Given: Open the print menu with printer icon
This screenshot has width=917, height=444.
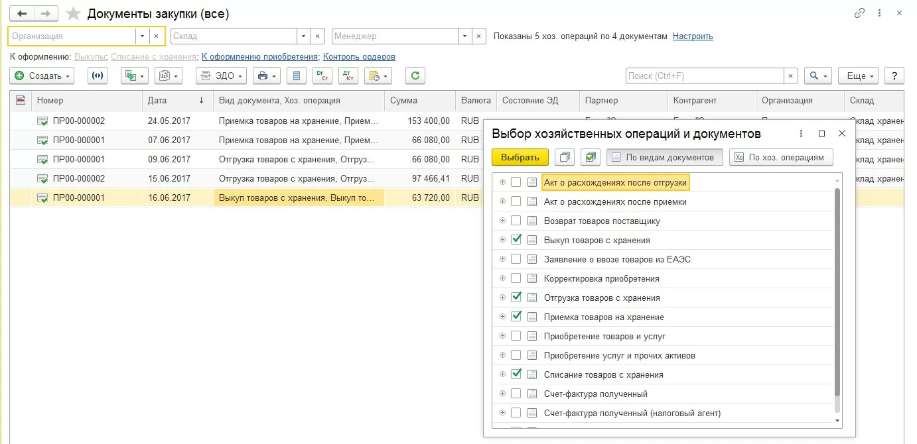Looking at the screenshot, I should point(266,76).
